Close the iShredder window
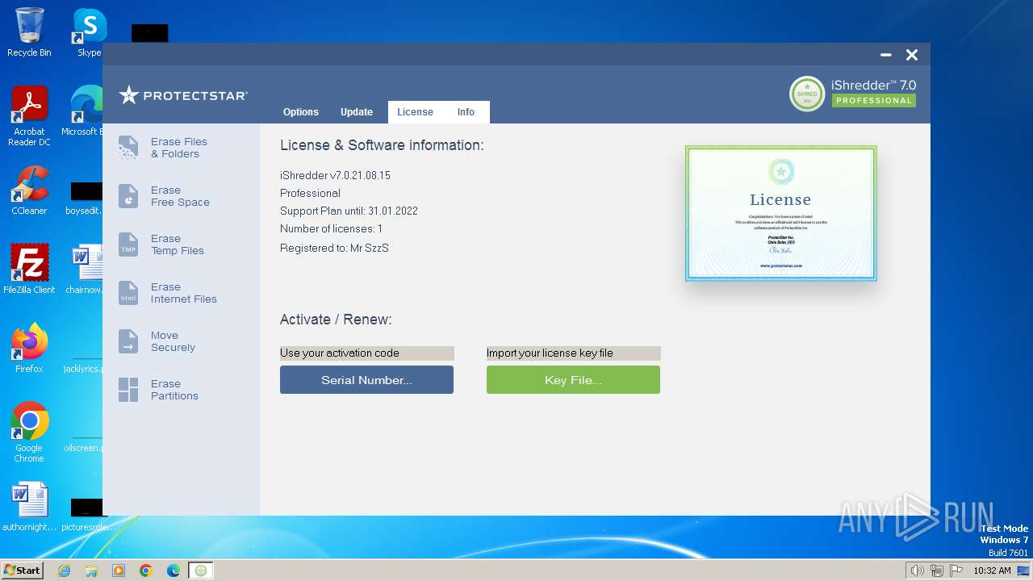The height and width of the screenshot is (581, 1033). (912, 55)
